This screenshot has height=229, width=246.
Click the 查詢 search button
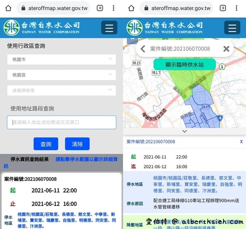(46, 144)
